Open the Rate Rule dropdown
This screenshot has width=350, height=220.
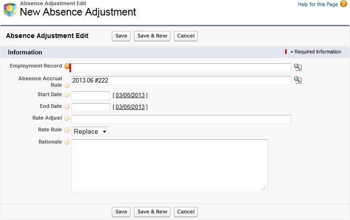coord(90,131)
